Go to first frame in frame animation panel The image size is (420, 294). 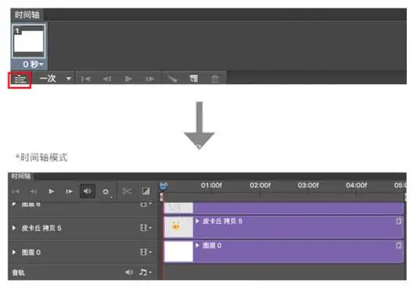tap(86, 79)
